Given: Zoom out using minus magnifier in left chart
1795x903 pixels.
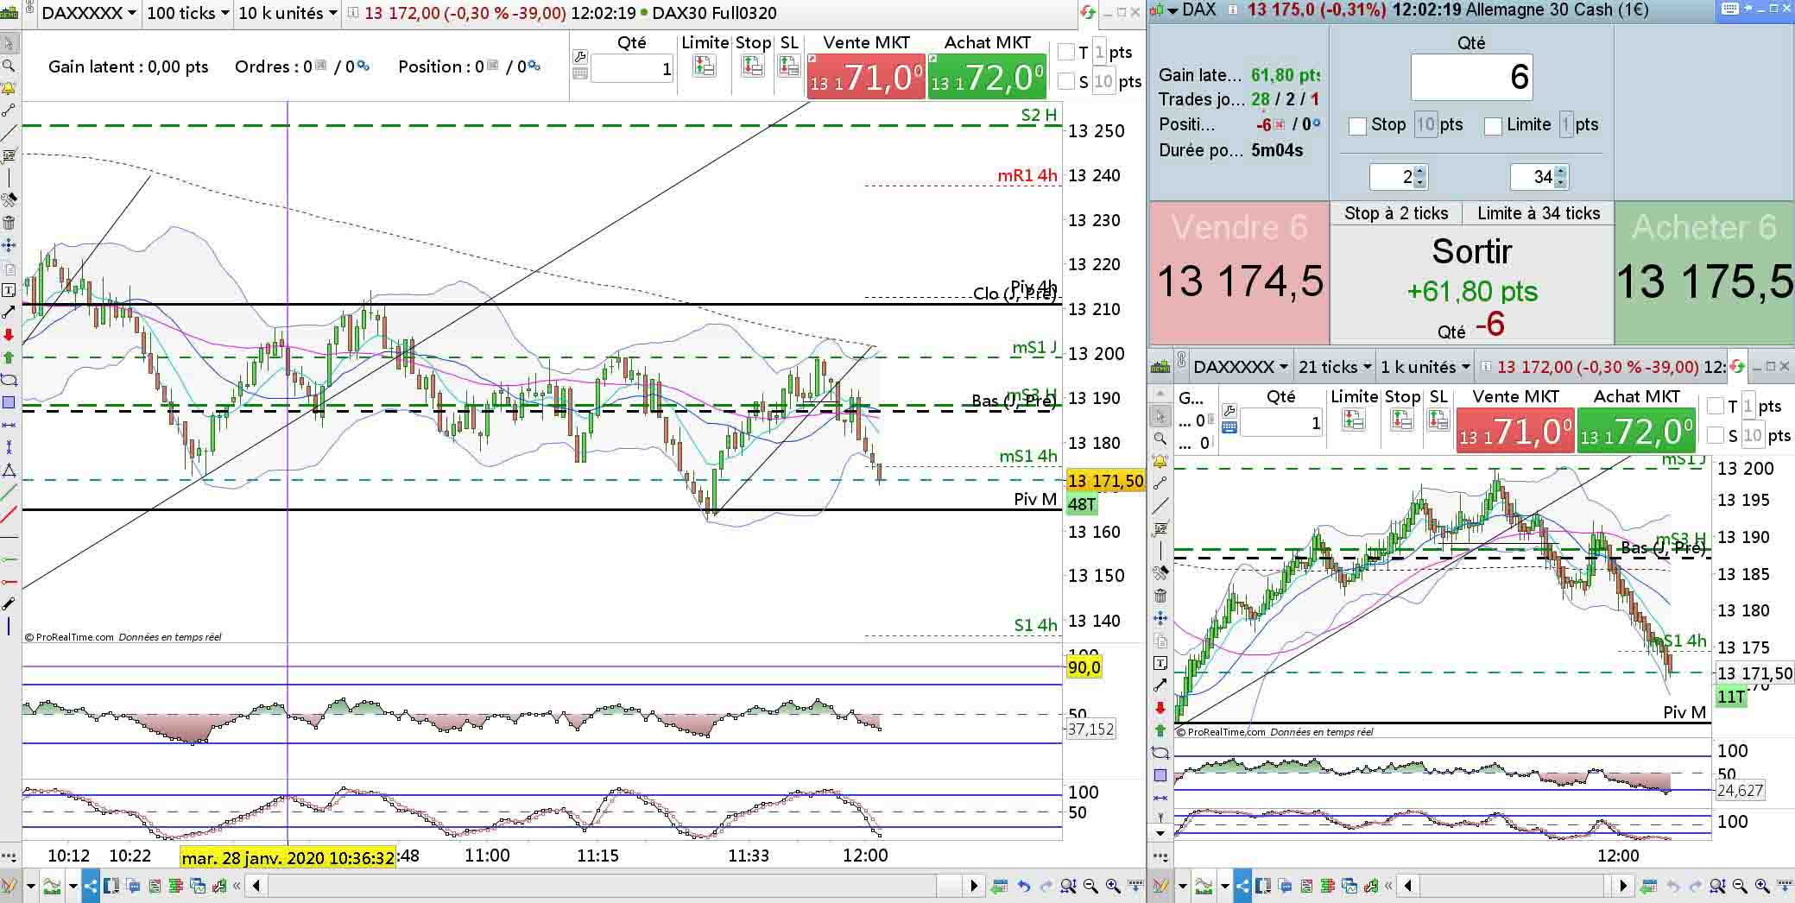Looking at the screenshot, I should pos(1090,886).
